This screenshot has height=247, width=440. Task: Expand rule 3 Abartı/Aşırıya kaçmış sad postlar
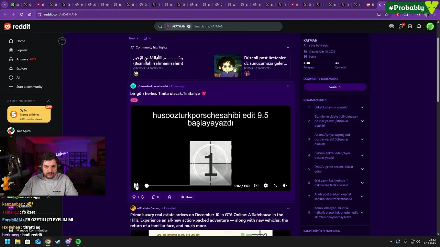click(362, 139)
